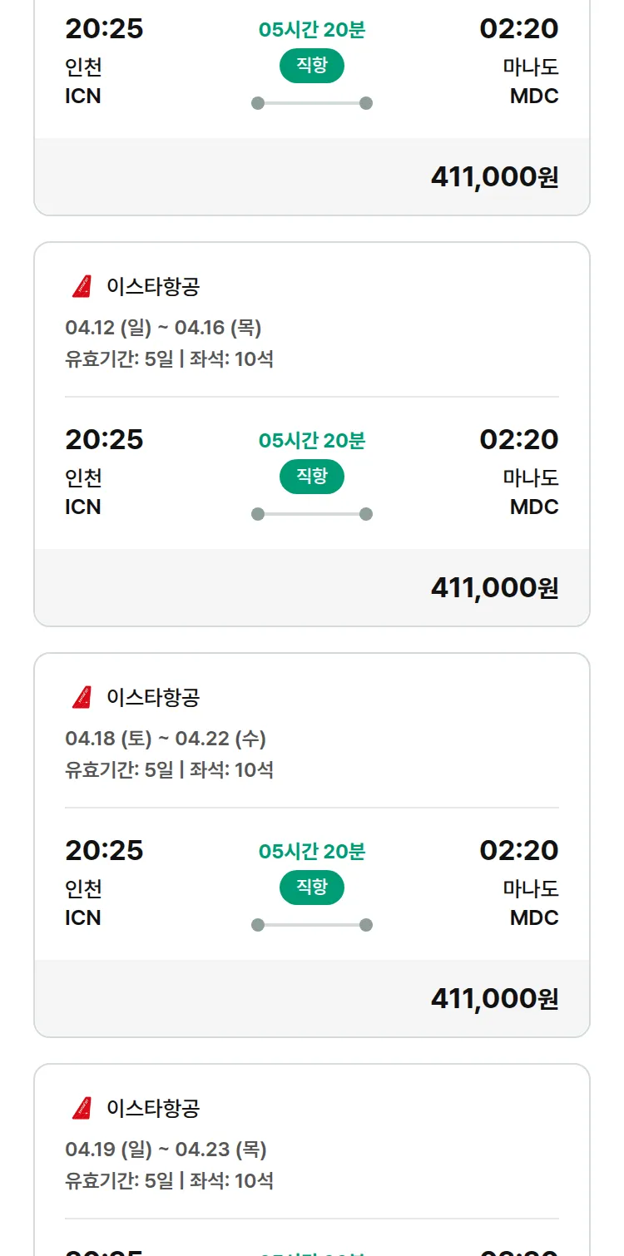Click the route line on the 04.12 flight
The width and height of the screenshot is (624, 1256).
point(311,514)
